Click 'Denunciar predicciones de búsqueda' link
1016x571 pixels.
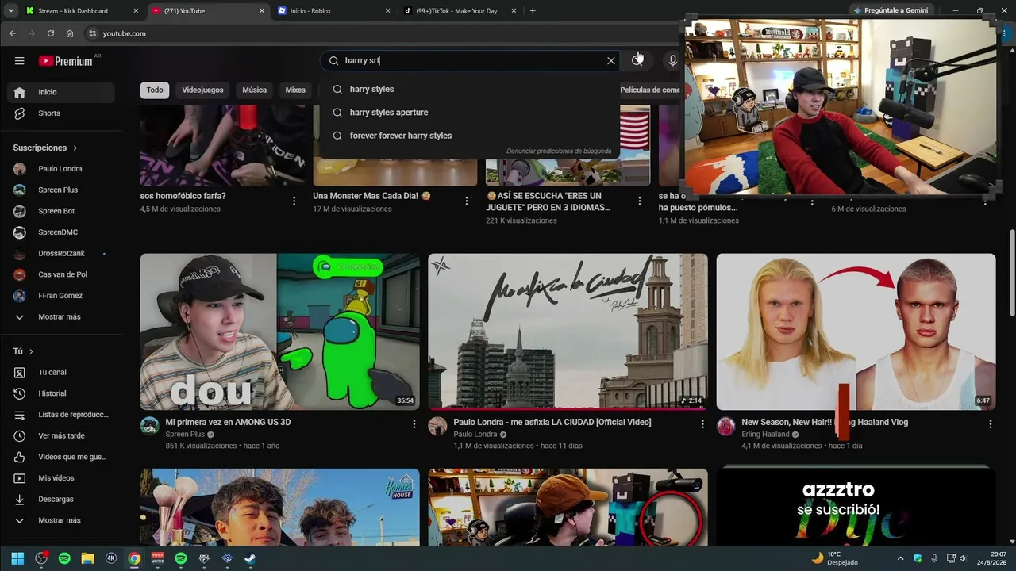tap(559, 151)
